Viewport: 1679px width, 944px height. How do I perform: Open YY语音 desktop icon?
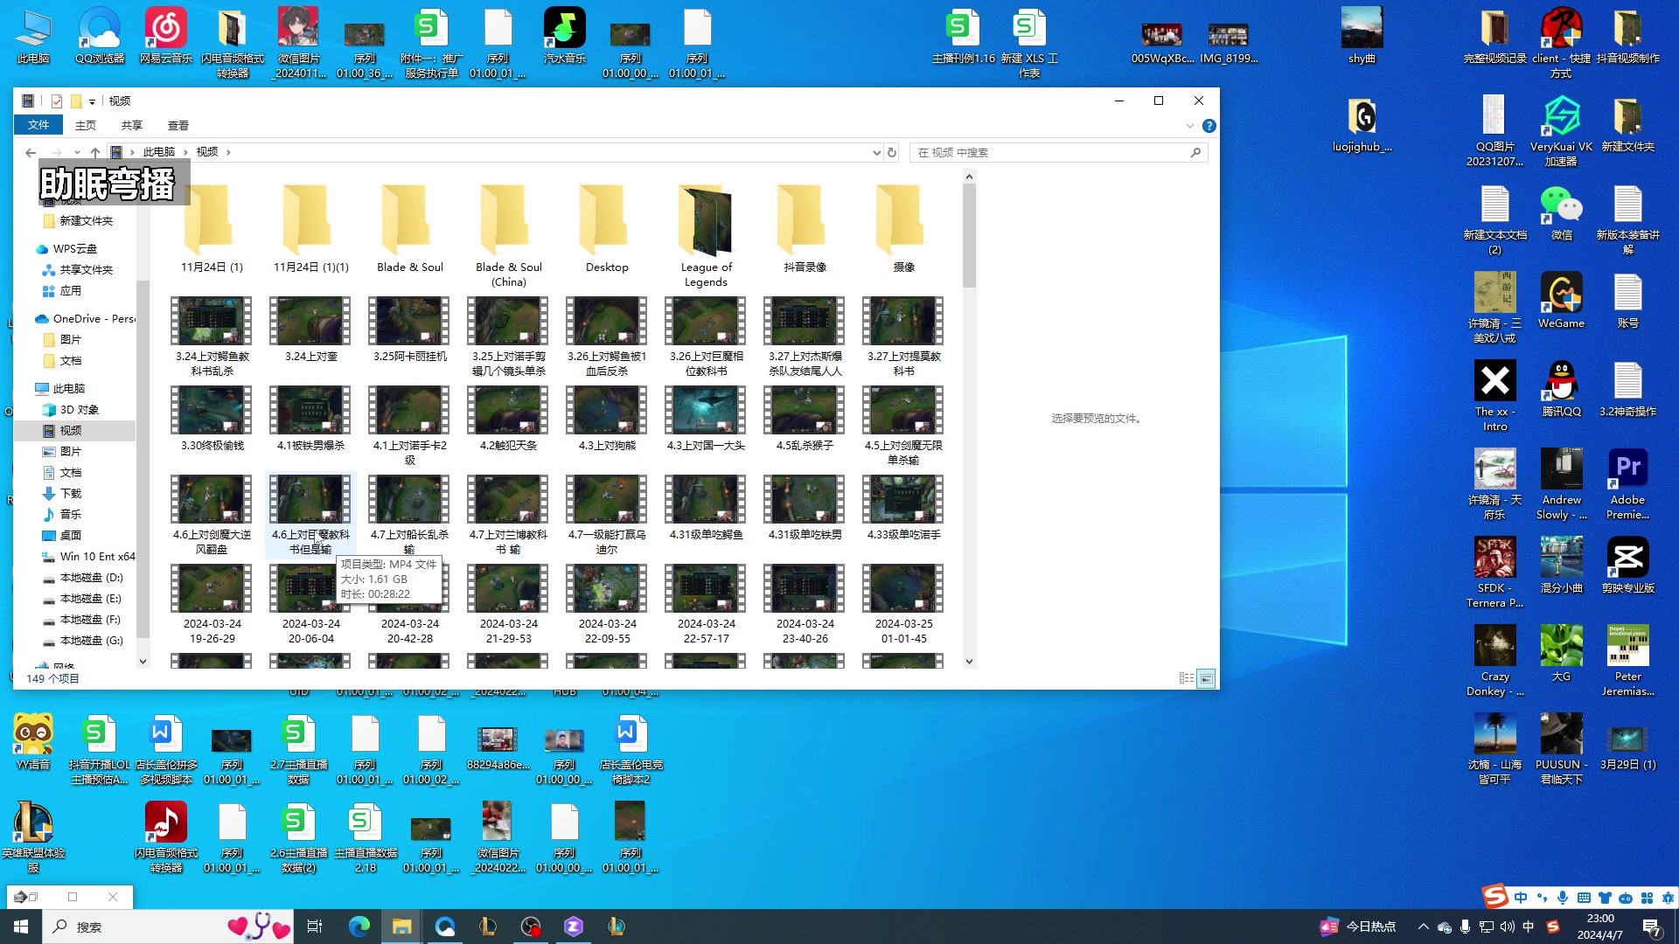click(33, 742)
